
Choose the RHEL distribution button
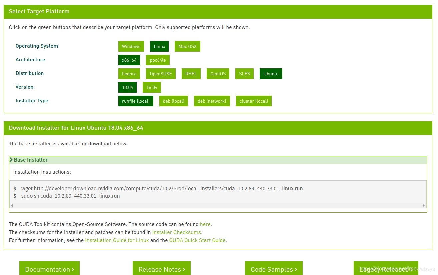coord(191,74)
